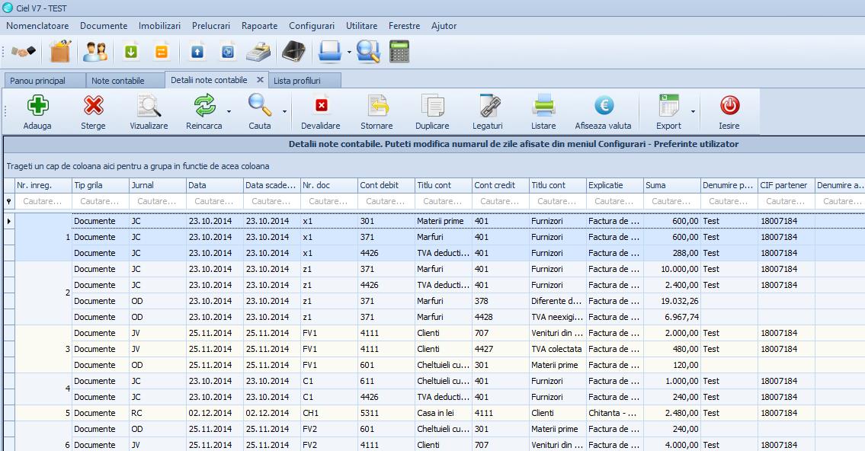Image resolution: width=865 pixels, height=451 pixels.
Task: Click the brown box articles icon
Action: [x=61, y=52]
